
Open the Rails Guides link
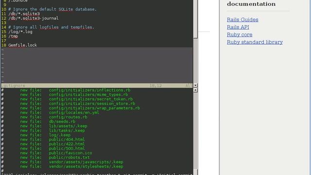pos(242,19)
